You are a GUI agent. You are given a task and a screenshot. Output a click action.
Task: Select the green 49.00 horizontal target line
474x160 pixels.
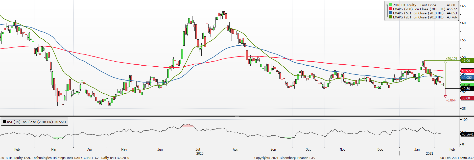tap(442, 60)
